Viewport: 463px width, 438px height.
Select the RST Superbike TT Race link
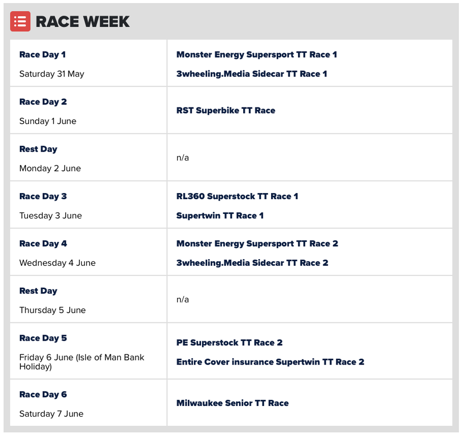pos(225,111)
